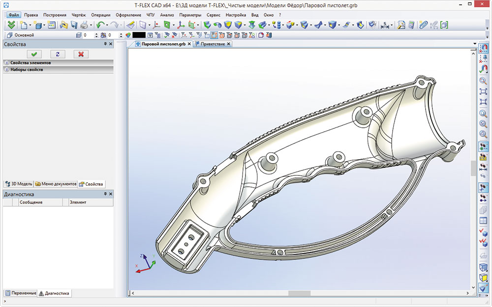This screenshot has width=492, height=307.
Task: Click the open folder icon
Action: (63, 25)
